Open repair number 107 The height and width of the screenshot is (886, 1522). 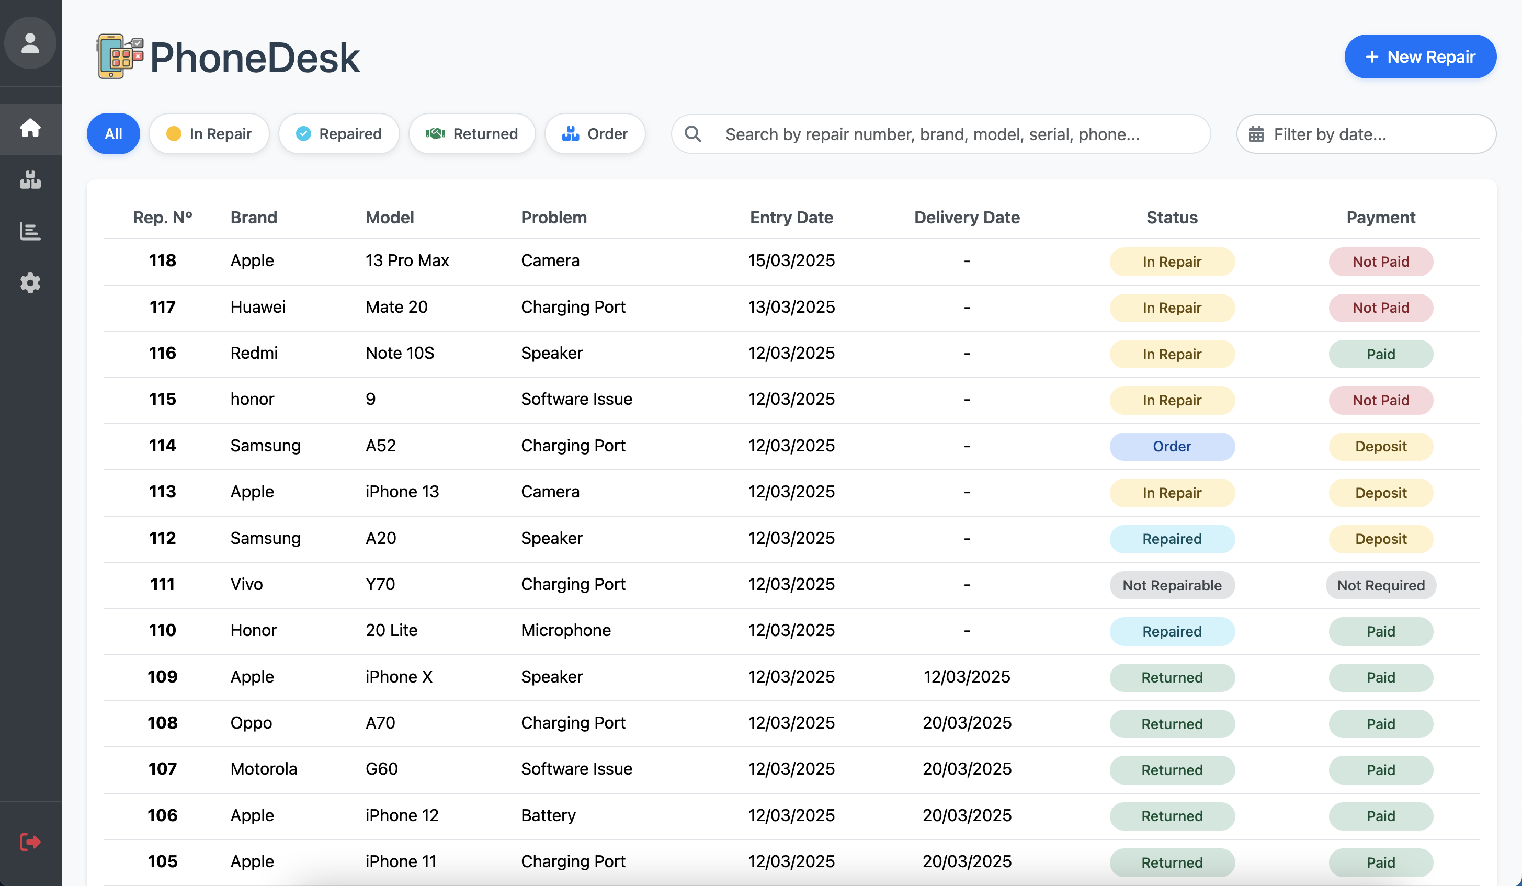click(791, 769)
